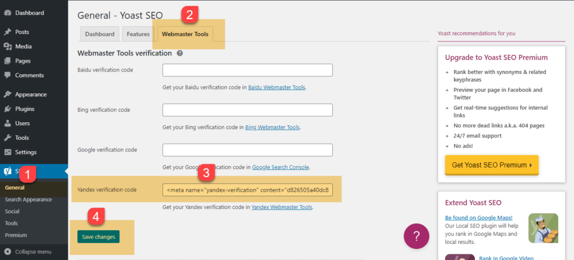
Task: Click the Appearance brush icon
Action: [7, 94]
